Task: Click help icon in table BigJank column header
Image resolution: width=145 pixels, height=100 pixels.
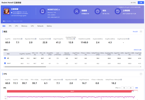Action: point(69,55)
